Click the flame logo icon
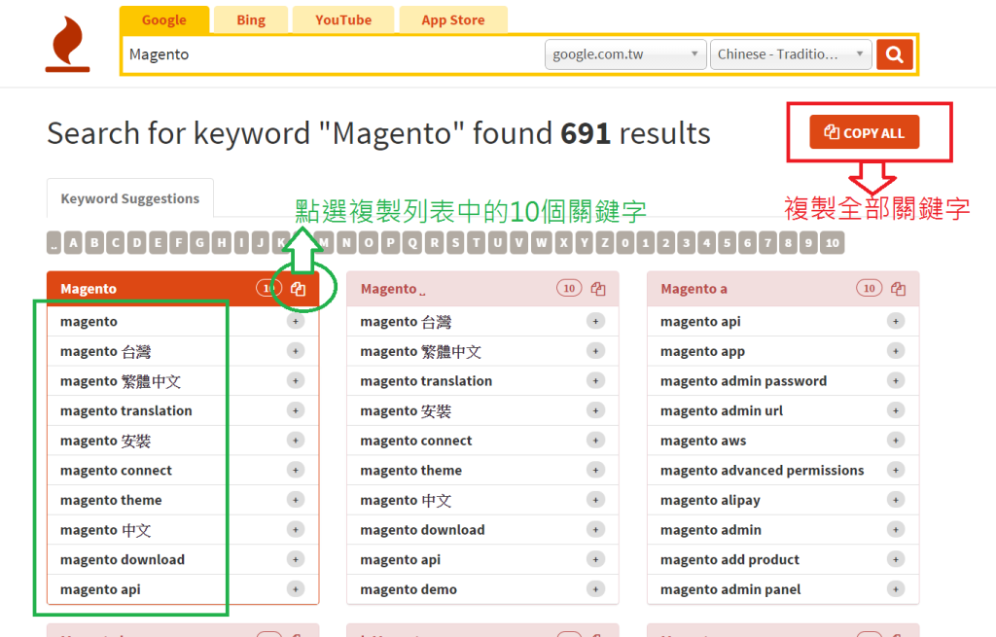The width and height of the screenshot is (996, 637). pos(67,45)
